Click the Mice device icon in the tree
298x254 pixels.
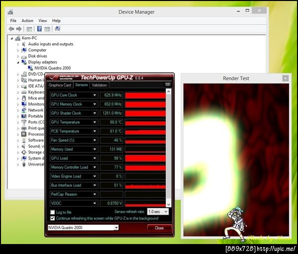point(24,98)
